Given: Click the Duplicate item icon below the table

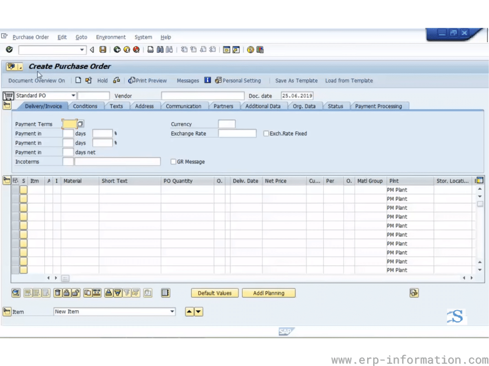Looking at the screenshot, I should click(x=88, y=293).
